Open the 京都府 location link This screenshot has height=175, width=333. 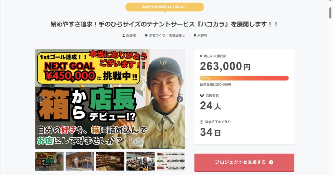(202, 36)
